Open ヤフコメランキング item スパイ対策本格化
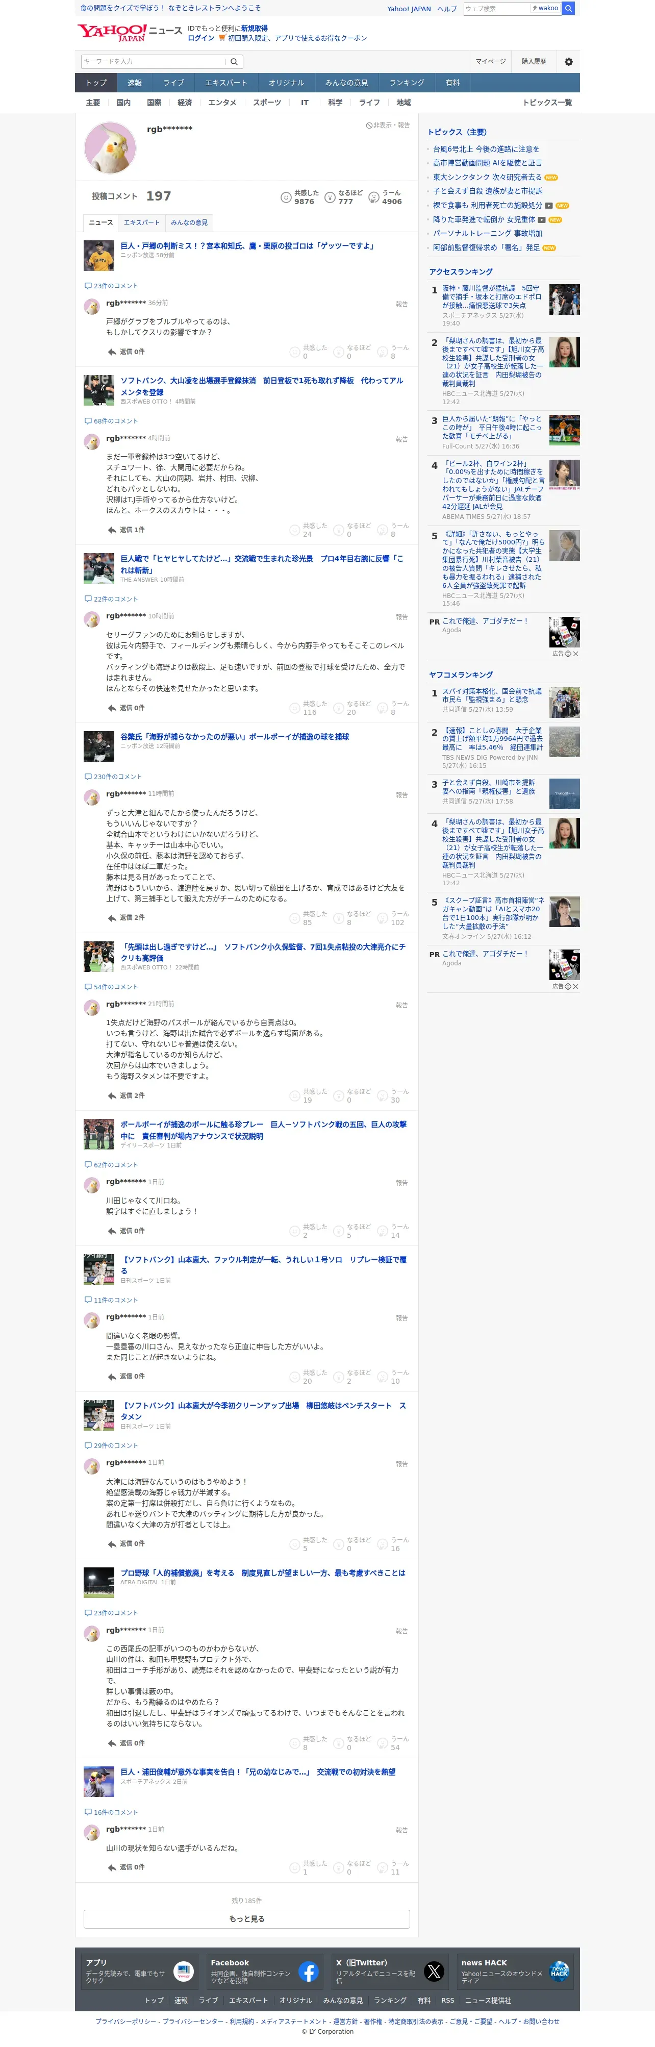Viewport: 655px width, 2047px height. (x=492, y=695)
